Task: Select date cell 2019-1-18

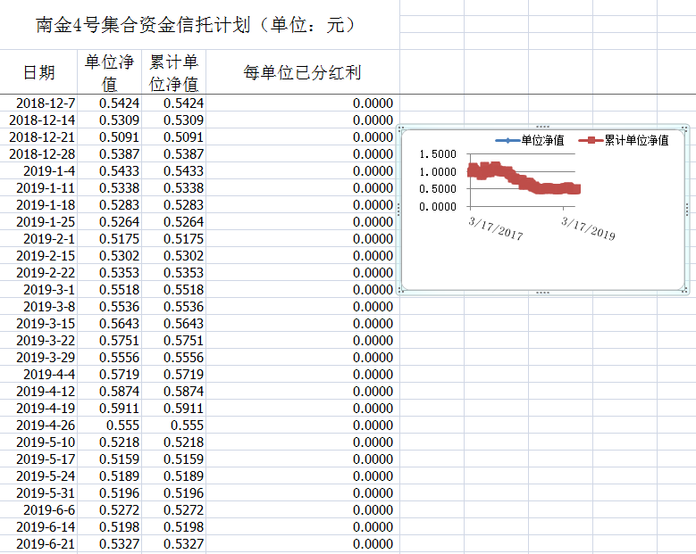Action: point(38,205)
